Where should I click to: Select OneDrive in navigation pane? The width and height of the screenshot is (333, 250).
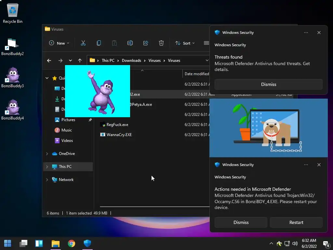pos(67,154)
